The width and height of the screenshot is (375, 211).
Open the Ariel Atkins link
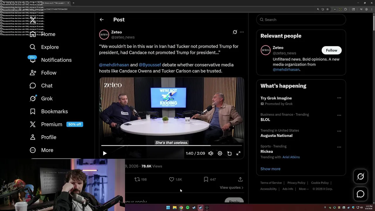click(x=291, y=157)
